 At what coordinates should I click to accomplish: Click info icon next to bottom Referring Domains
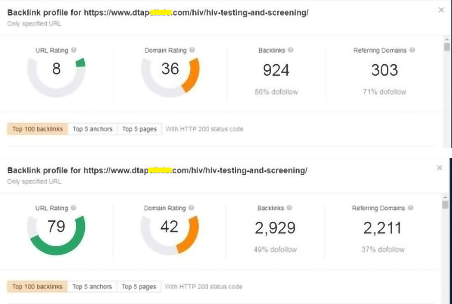click(411, 208)
